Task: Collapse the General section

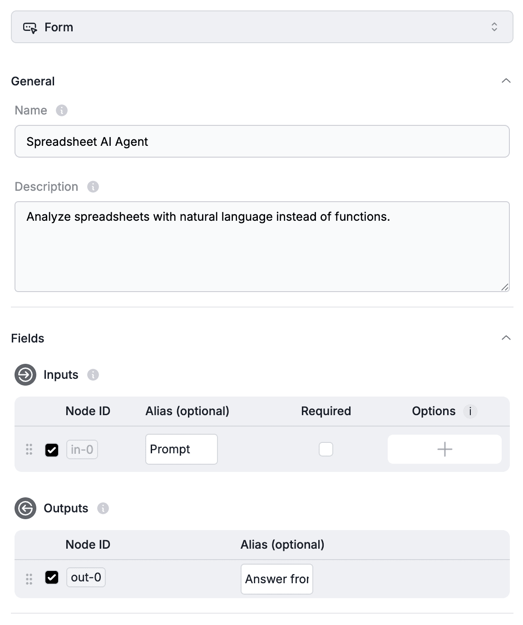Action: click(506, 81)
